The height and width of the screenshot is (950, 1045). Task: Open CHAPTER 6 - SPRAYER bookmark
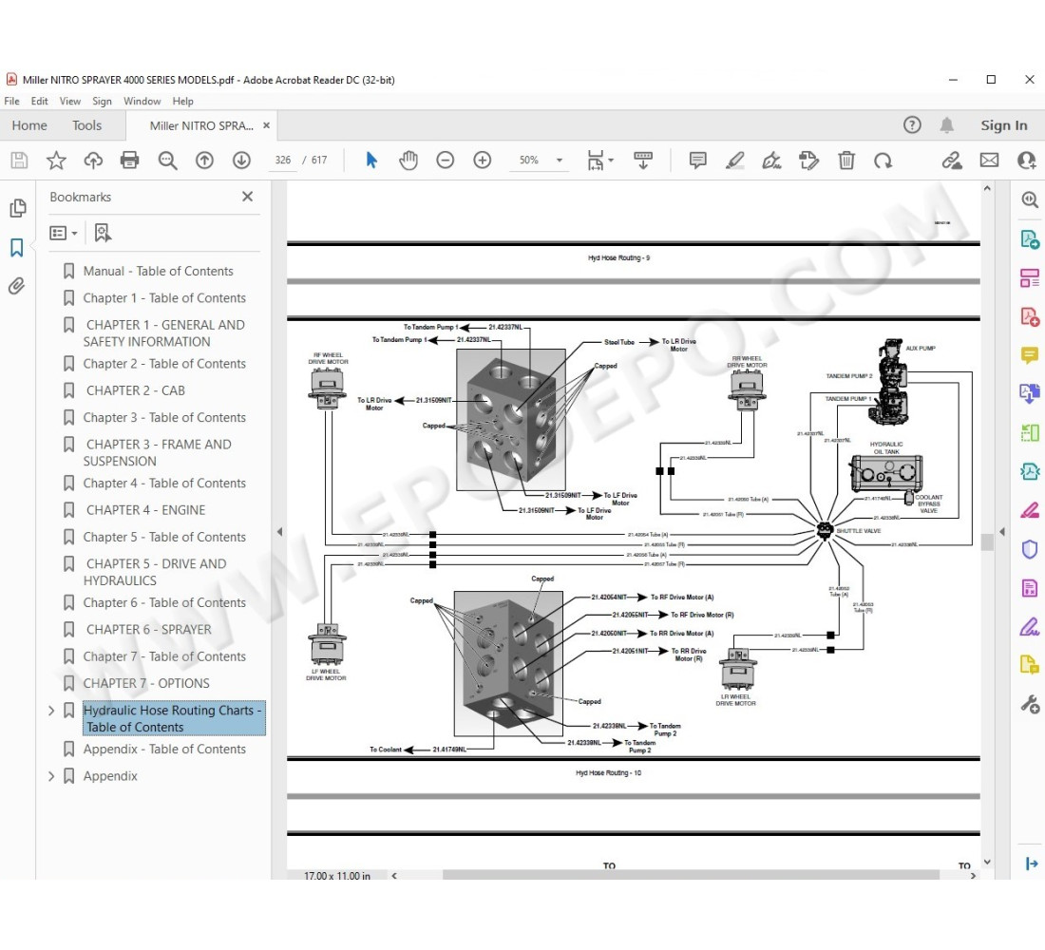[x=148, y=629]
